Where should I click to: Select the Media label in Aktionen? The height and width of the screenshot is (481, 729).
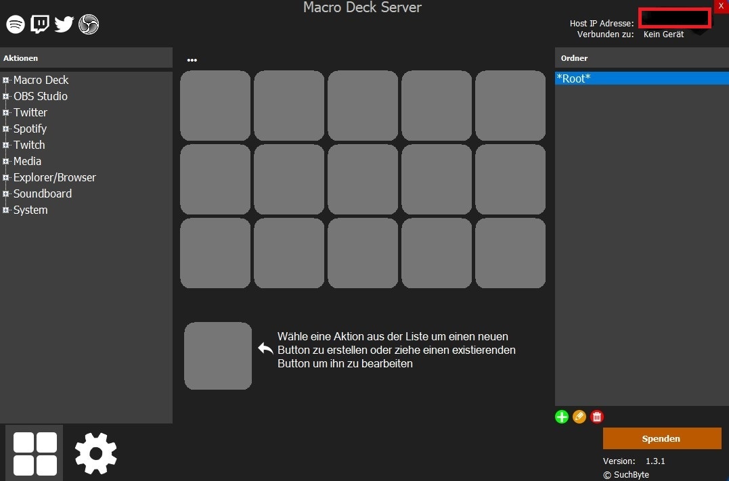(27, 161)
